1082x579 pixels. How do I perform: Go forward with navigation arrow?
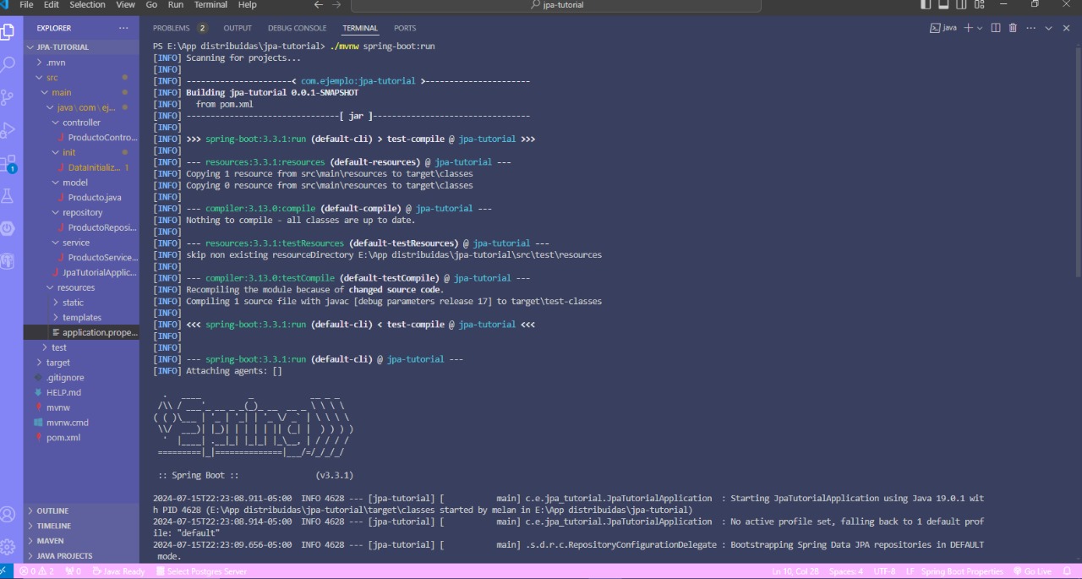pyautogui.click(x=336, y=5)
